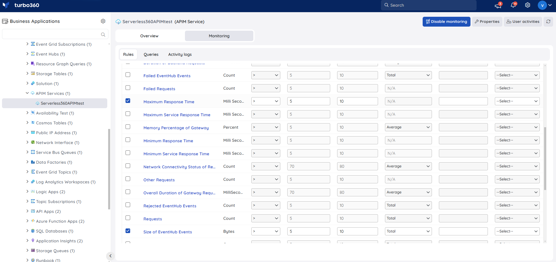Open User activities
556x262 pixels.
coord(523,22)
